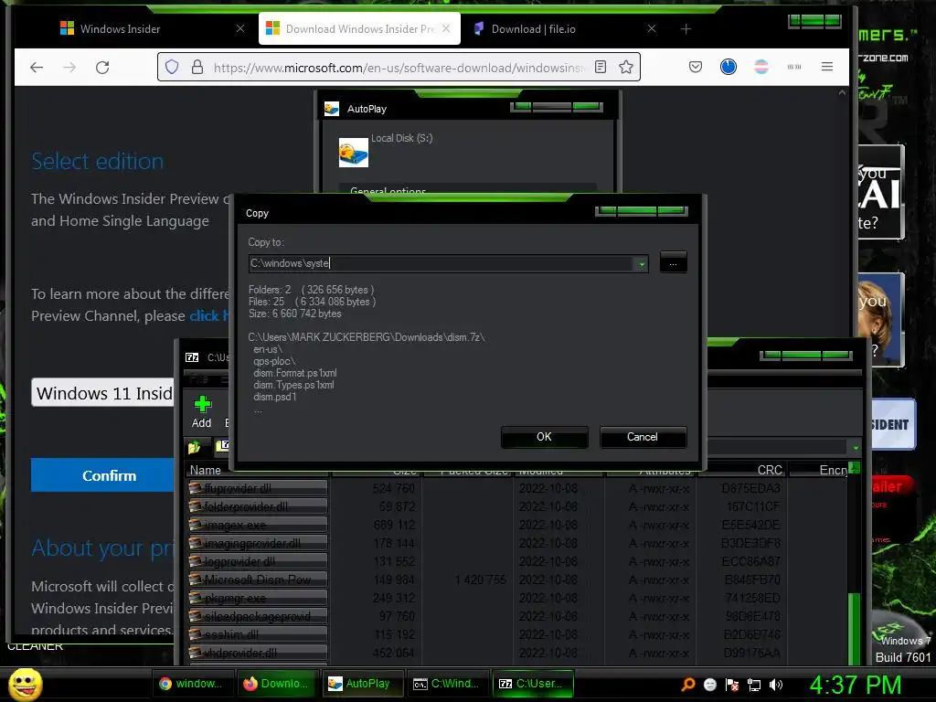Switch to Chrome taskbar button
936x702 pixels.
(192, 684)
